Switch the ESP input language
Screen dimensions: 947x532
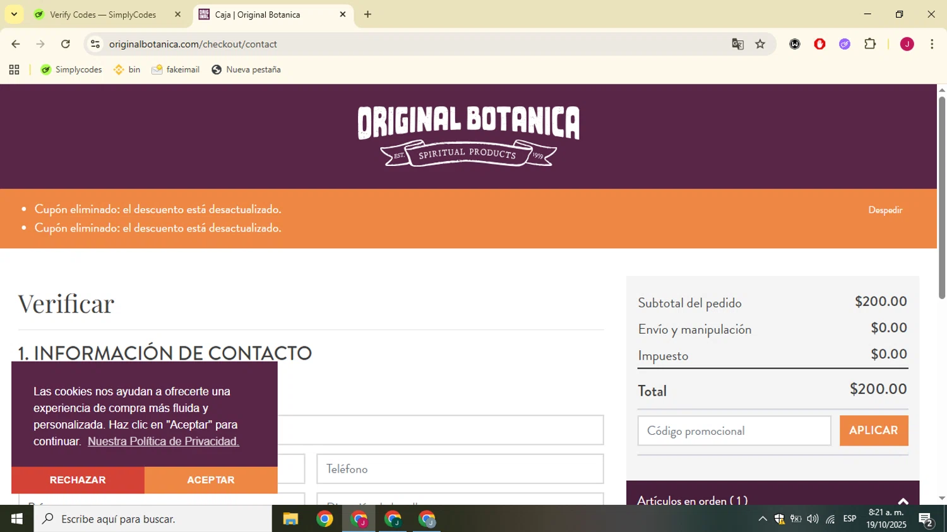850,519
